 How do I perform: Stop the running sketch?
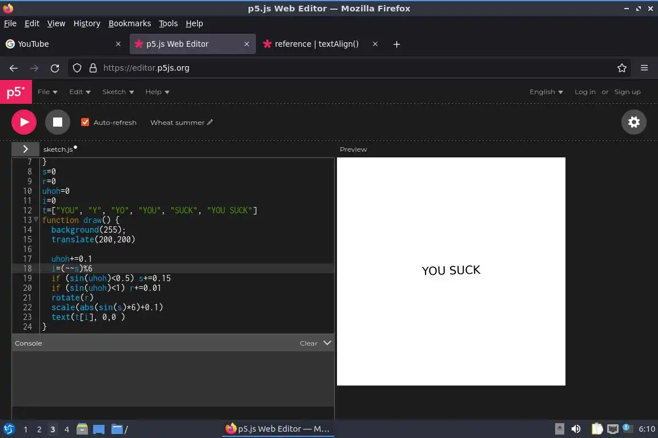[58, 122]
